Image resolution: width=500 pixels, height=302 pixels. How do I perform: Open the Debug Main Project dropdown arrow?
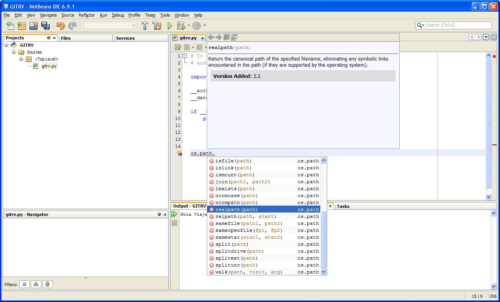(x=189, y=26)
